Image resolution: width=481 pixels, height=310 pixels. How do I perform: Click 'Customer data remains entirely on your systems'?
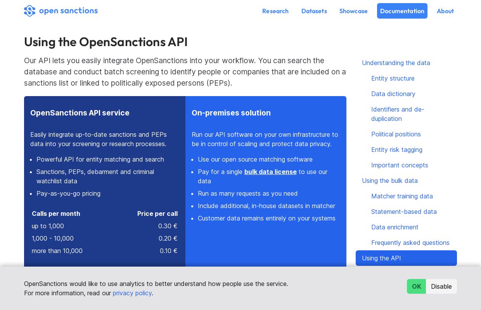266,218
